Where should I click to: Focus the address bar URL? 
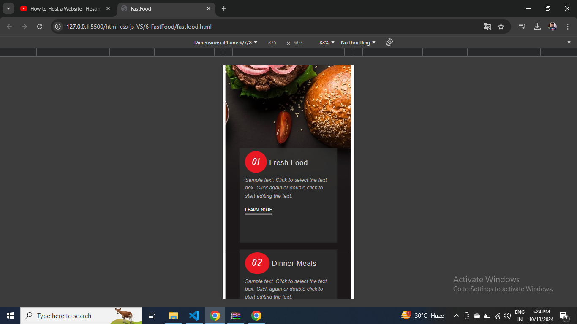click(139, 27)
